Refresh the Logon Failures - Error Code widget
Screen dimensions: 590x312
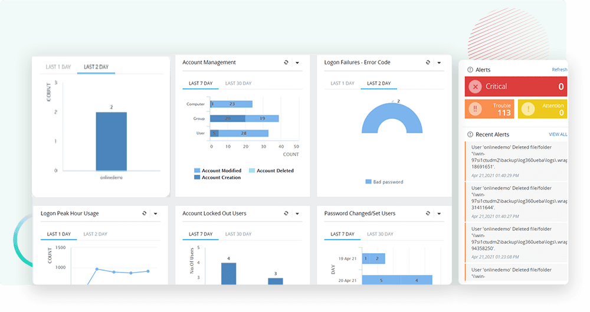pos(428,62)
